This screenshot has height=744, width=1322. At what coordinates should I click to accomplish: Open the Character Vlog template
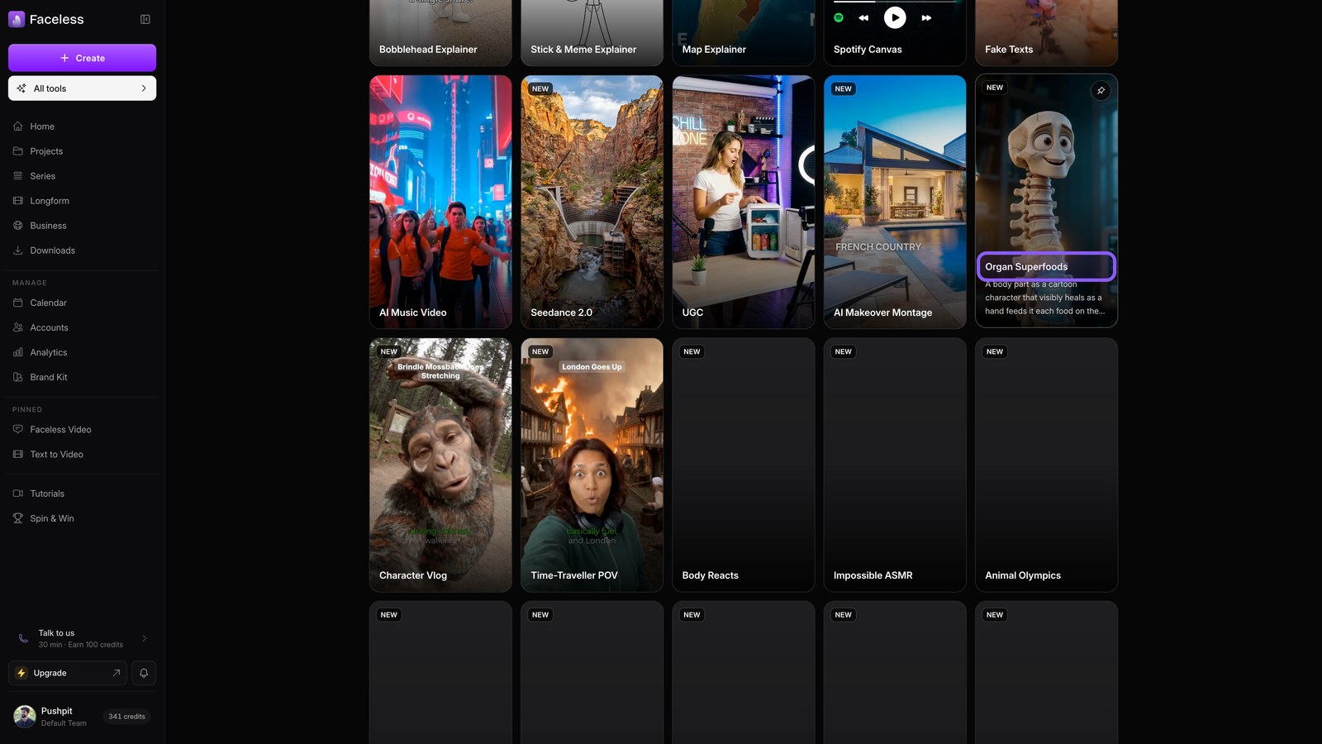[x=440, y=465]
